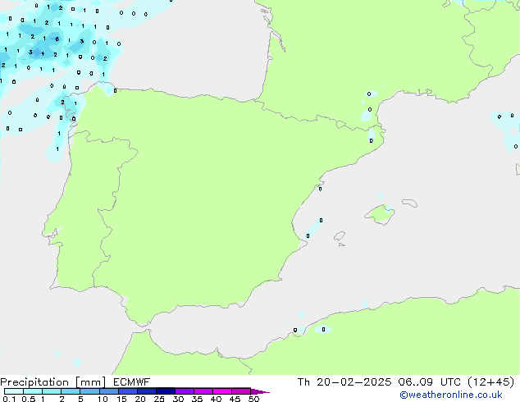The height and width of the screenshot is (402, 520).
Task: Click legend label '0.5'
Action: tap(29, 399)
